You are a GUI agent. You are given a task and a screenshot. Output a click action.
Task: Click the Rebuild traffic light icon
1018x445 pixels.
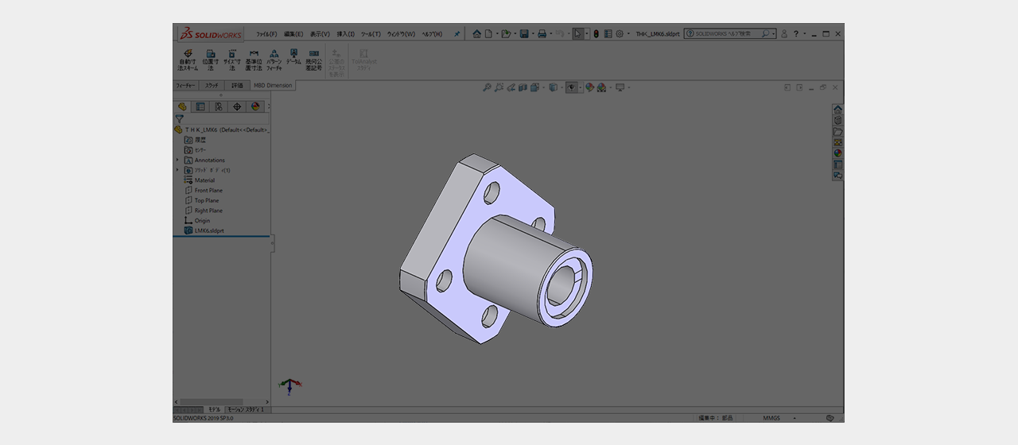click(x=596, y=34)
